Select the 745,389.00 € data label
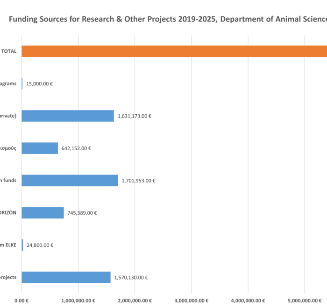 point(82,213)
